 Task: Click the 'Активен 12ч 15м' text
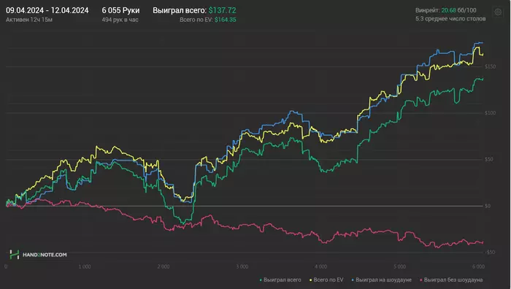[x=29, y=20]
